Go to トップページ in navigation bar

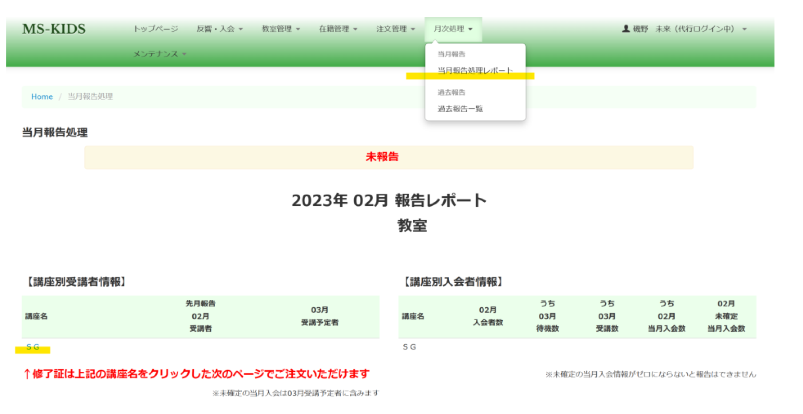pyautogui.click(x=155, y=29)
